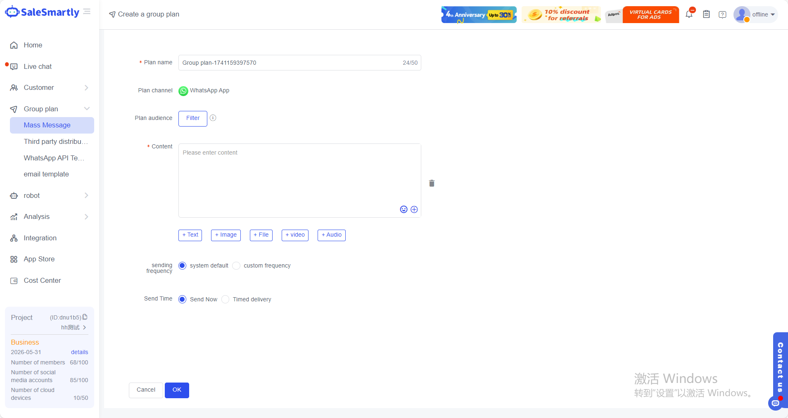Open the Mass Message menu item
This screenshot has width=788, height=418.
pos(47,125)
